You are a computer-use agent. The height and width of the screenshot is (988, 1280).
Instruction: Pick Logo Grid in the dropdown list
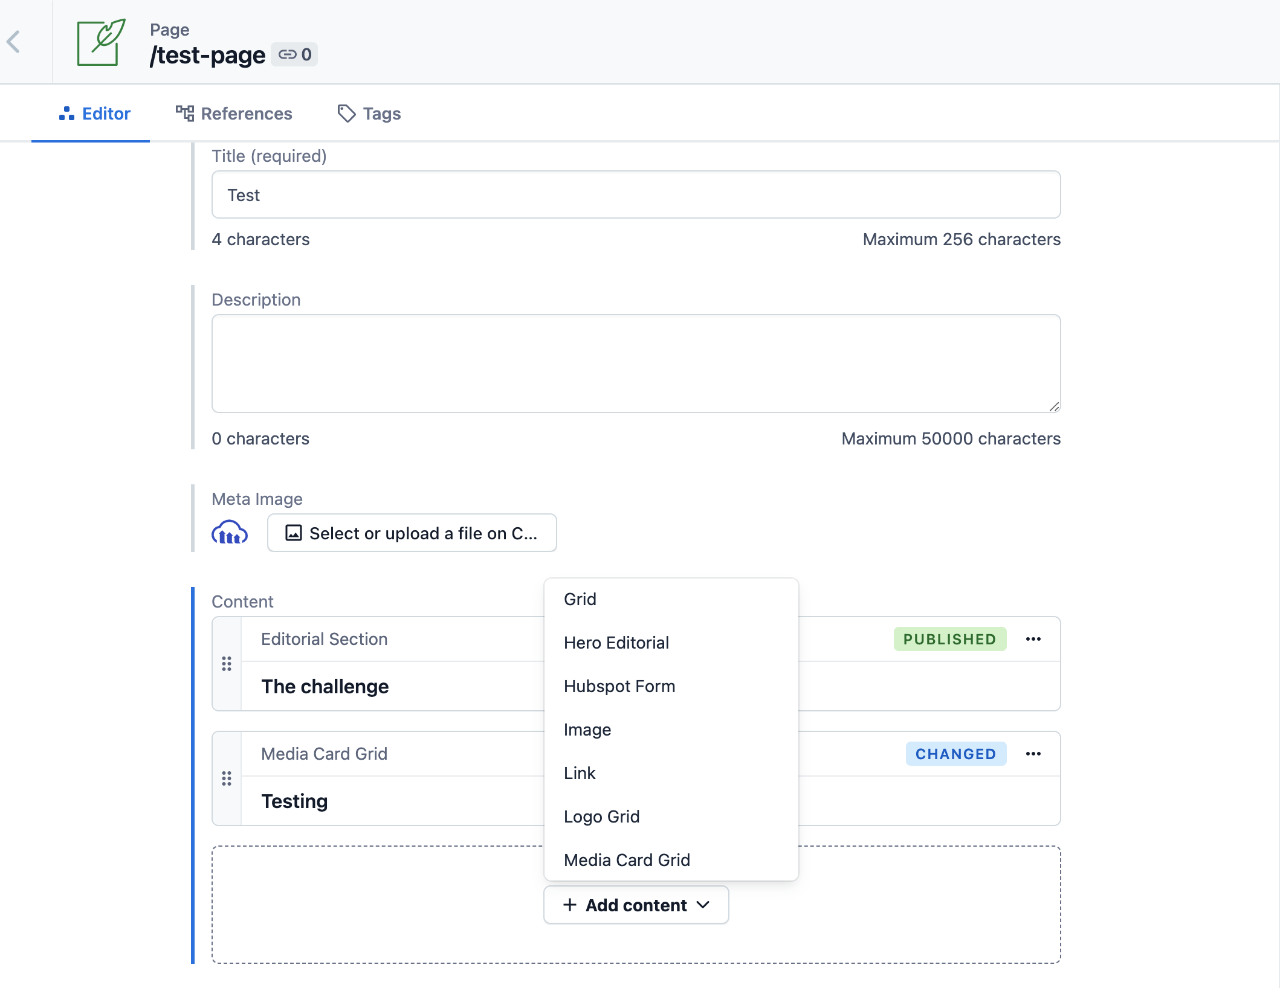tap(601, 816)
